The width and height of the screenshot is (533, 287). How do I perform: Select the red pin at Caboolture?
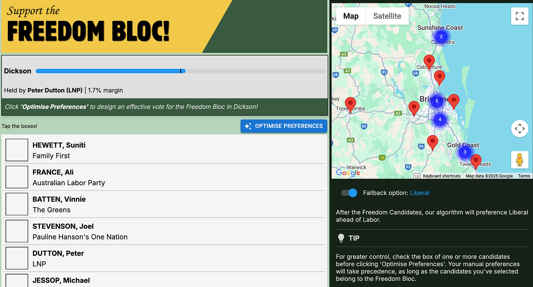429,63
